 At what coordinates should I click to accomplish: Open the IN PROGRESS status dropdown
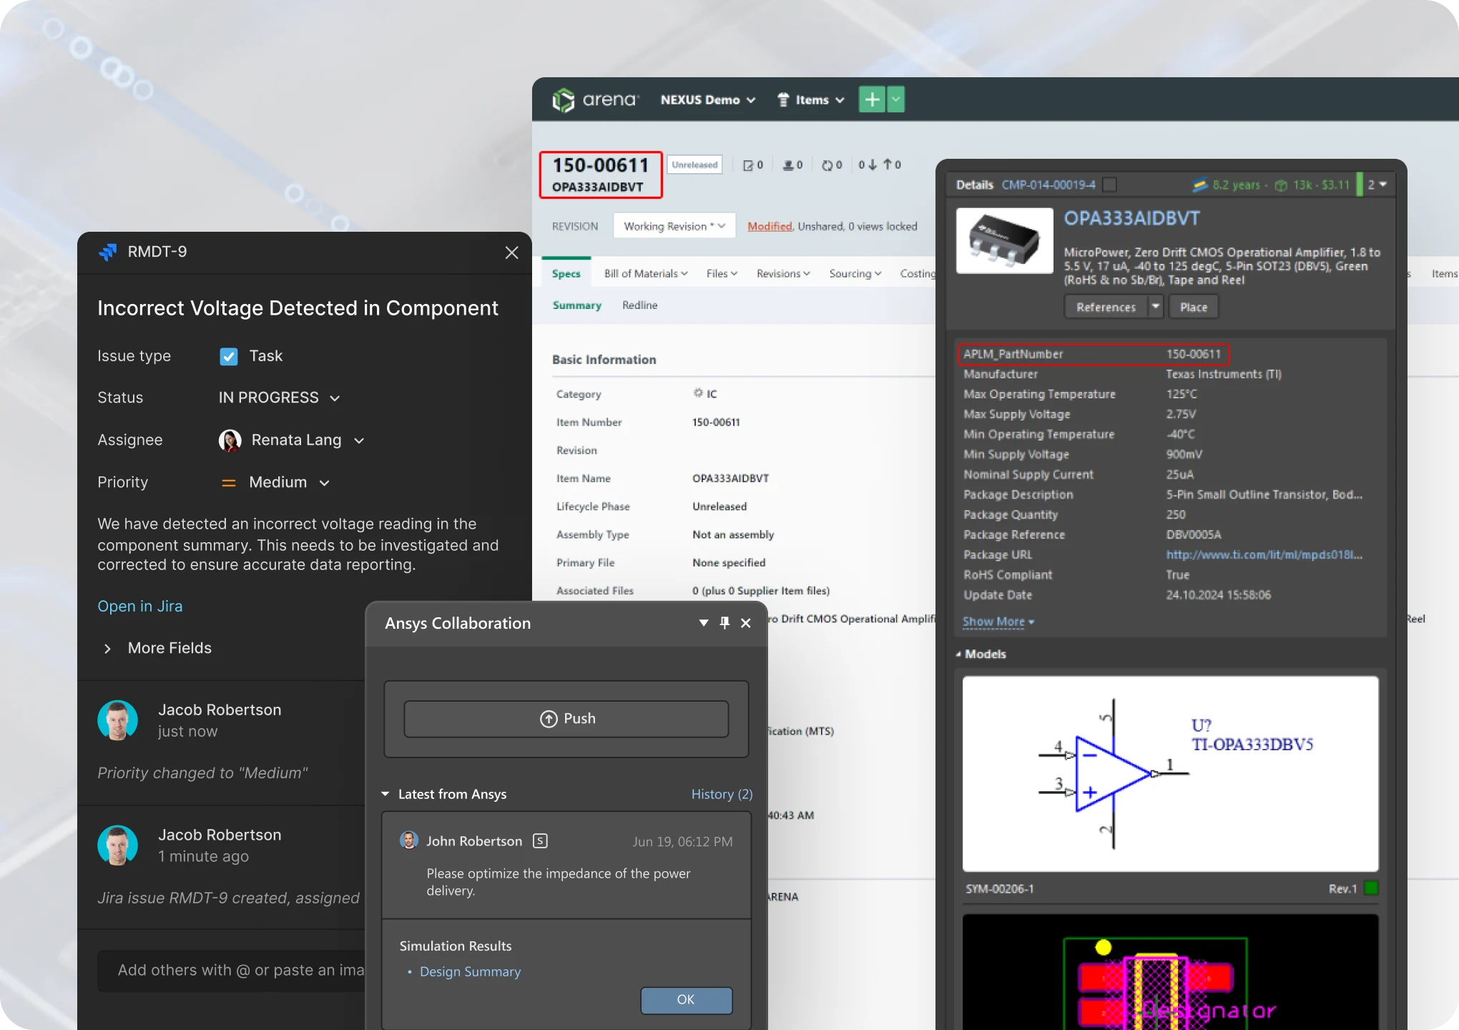coord(279,398)
